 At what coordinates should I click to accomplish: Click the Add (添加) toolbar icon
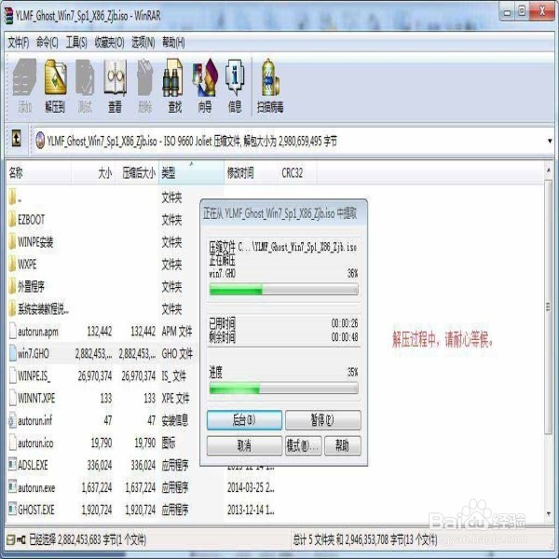point(24,77)
